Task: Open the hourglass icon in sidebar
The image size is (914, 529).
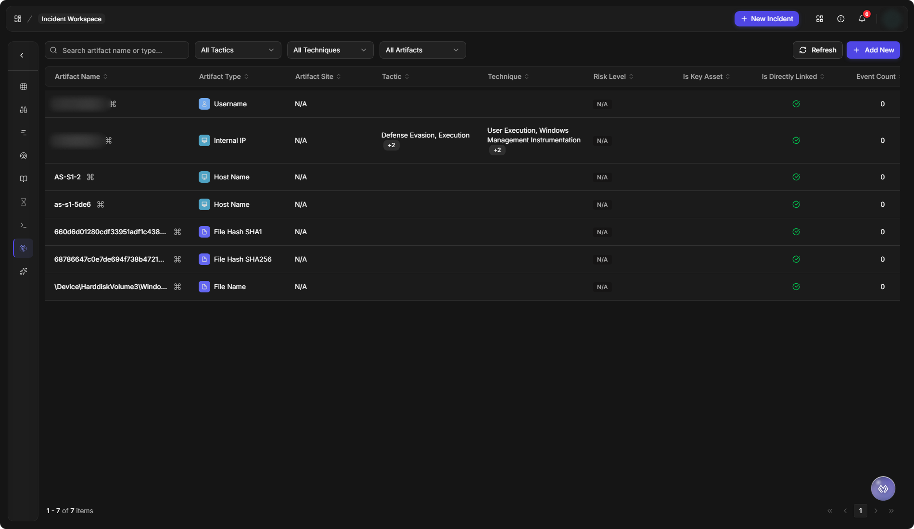Action: tap(23, 202)
